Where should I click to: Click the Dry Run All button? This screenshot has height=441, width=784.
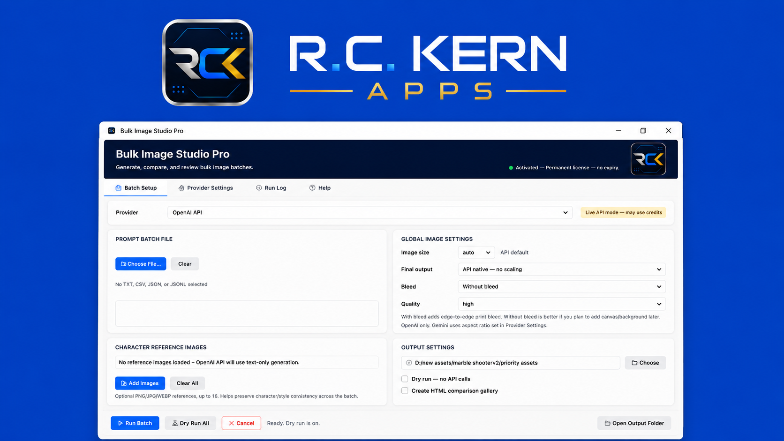[190, 423]
